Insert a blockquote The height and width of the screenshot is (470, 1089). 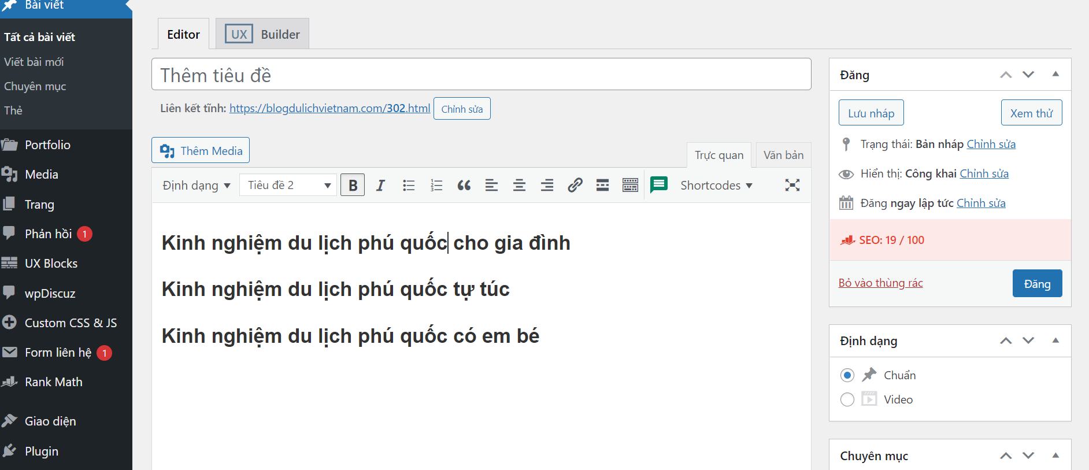click(x=464, y=185)
